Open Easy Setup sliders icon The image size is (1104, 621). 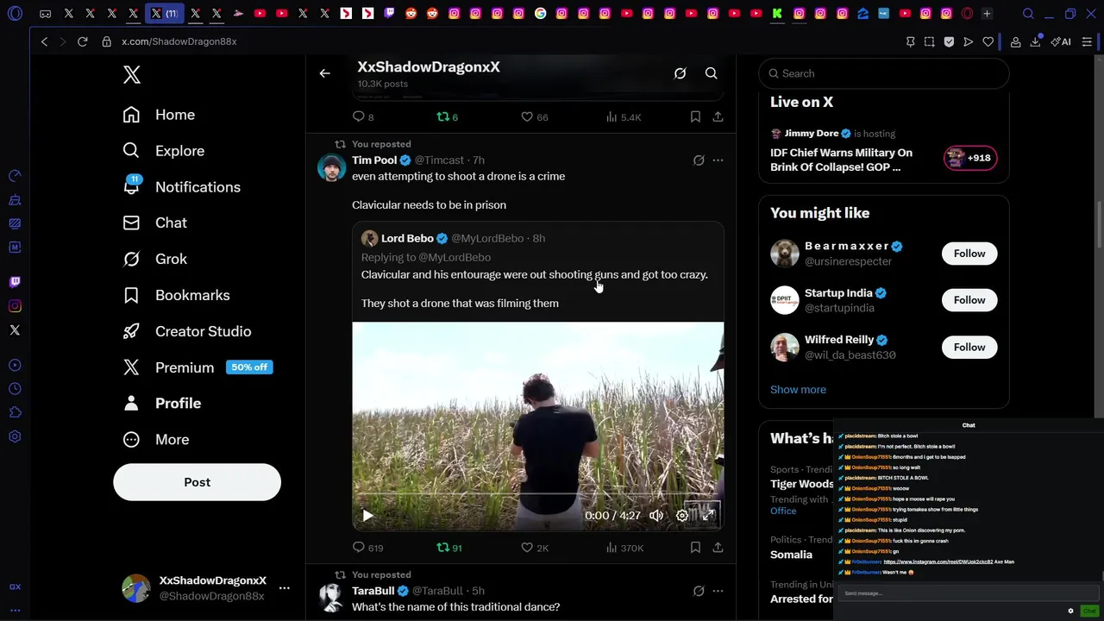(1088, 41)
